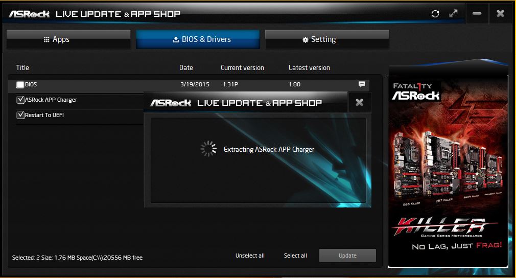Screen dimensions: 516x278
Task: Uncheck the Restart To UEFI checkbox
Action: coord(20,115)
